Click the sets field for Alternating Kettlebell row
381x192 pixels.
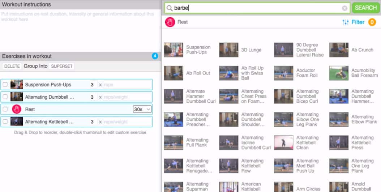93,121
